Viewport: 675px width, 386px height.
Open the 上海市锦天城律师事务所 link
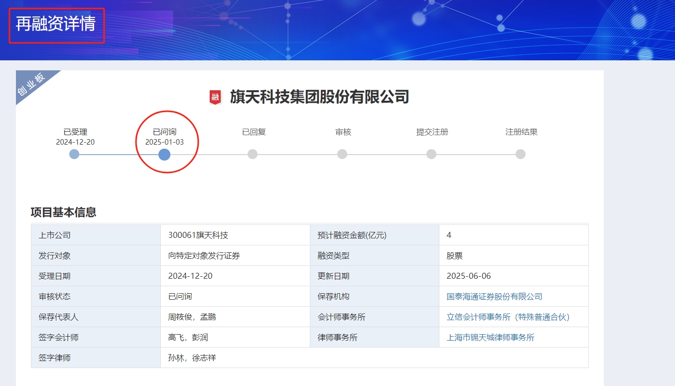[x=491, y=338]
